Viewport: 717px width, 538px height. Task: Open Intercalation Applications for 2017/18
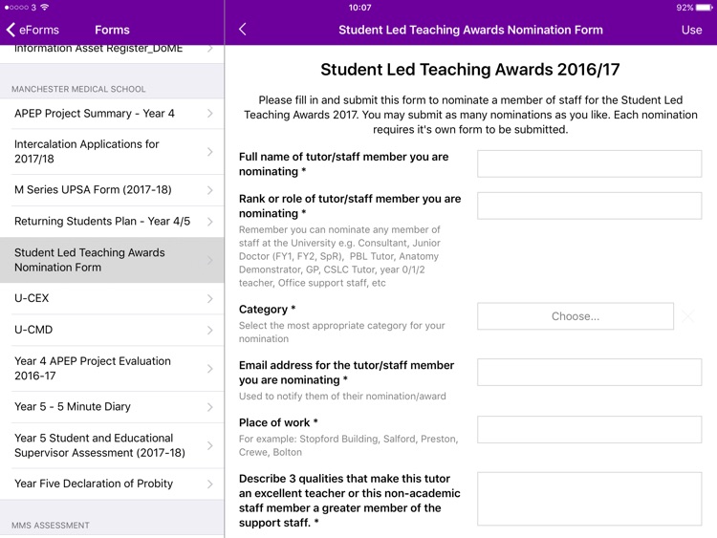[x=112, y=151]
